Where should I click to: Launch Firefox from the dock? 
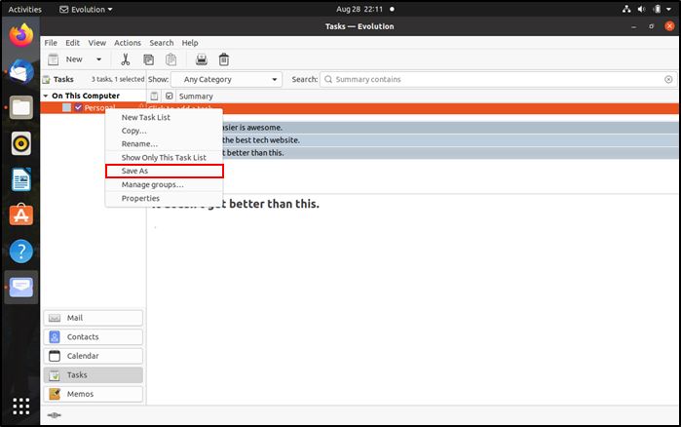20,36
